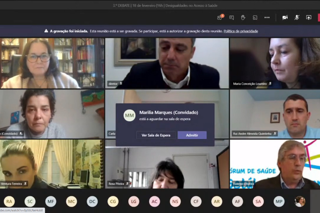The height and width of the screenshot is (213, 320).
Task: Click the photo avatar in participant strip
Action: pos(300,202)
